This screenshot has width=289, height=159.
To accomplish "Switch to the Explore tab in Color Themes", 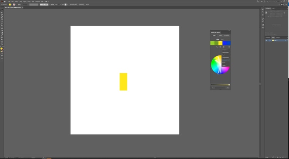I will (220, 35).
